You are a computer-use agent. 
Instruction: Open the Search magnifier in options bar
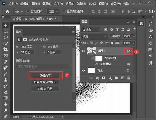coord(133,11)
